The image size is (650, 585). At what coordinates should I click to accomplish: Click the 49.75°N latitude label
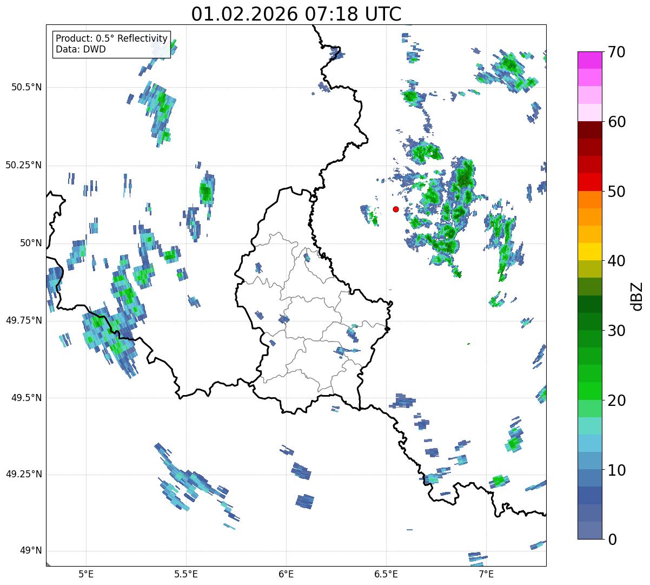coord(24,320)
